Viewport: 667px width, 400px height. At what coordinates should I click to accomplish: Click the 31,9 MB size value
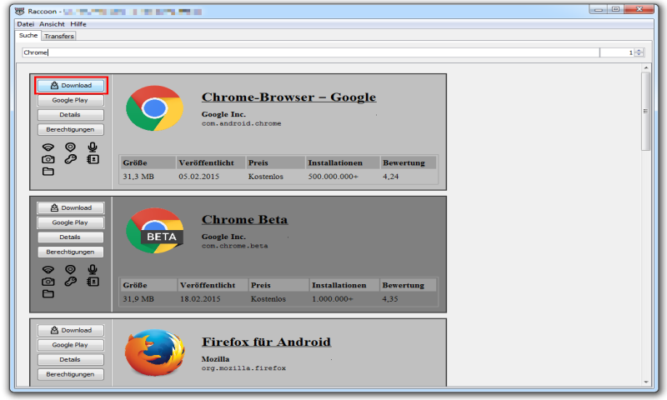(x=138, y=299)
